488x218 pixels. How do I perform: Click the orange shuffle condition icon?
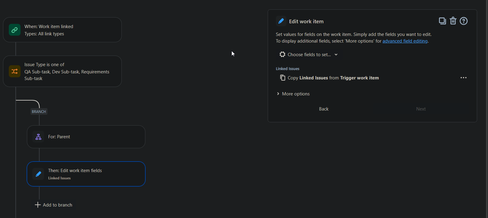point(15,71)
